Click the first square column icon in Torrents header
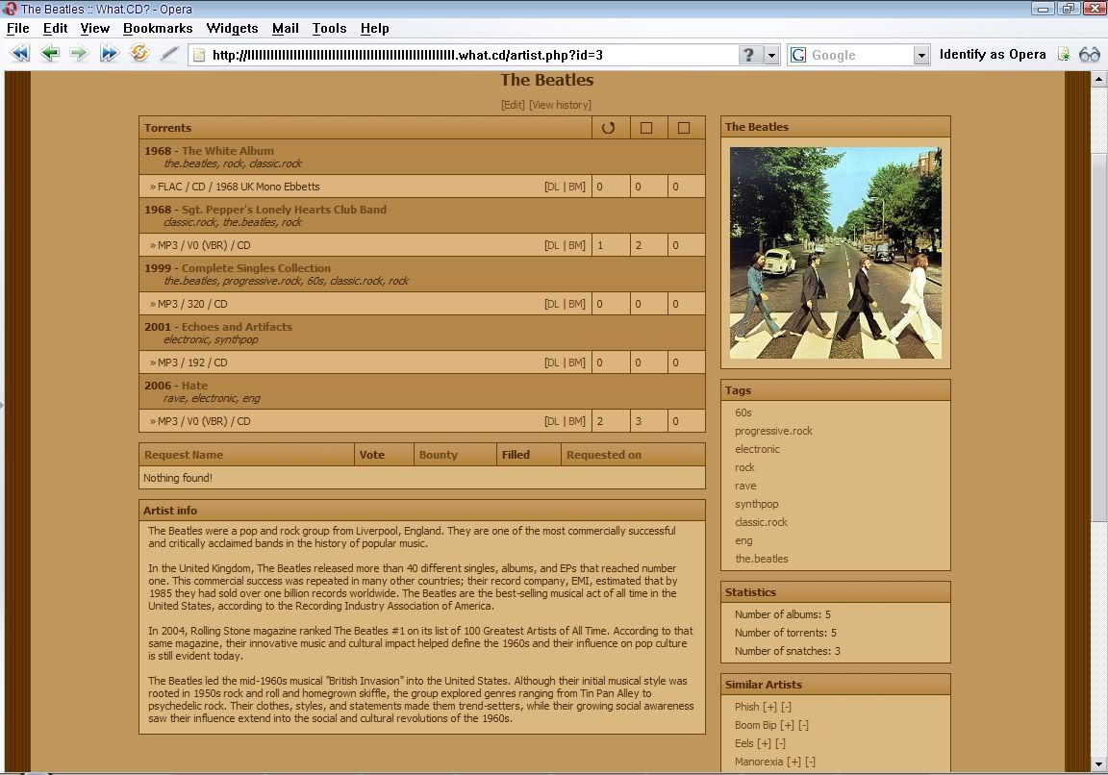The height and width of the screenshot is (775, 1108). pos(646,128)
